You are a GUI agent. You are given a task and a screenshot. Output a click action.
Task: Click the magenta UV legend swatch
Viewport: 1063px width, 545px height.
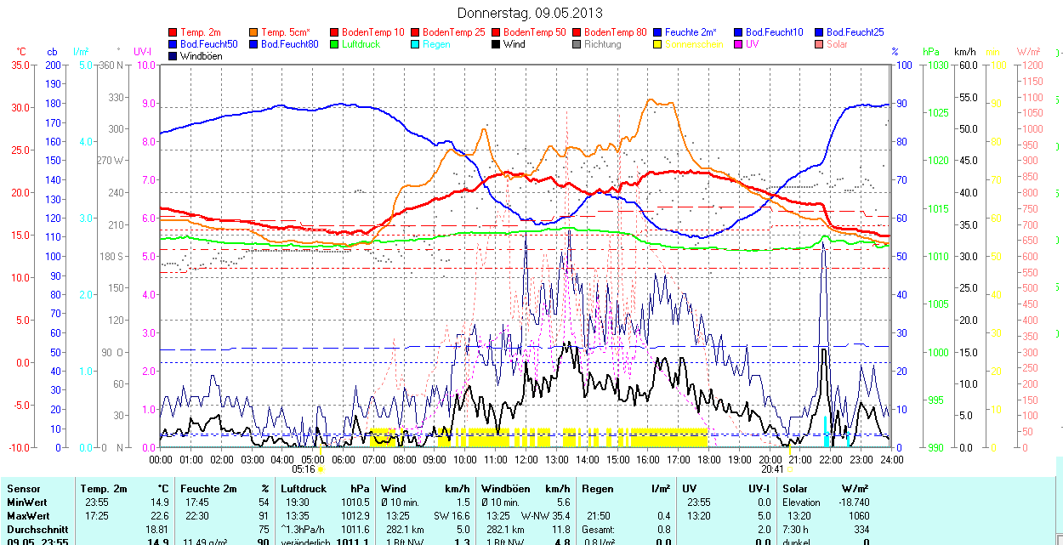point(739,44)
